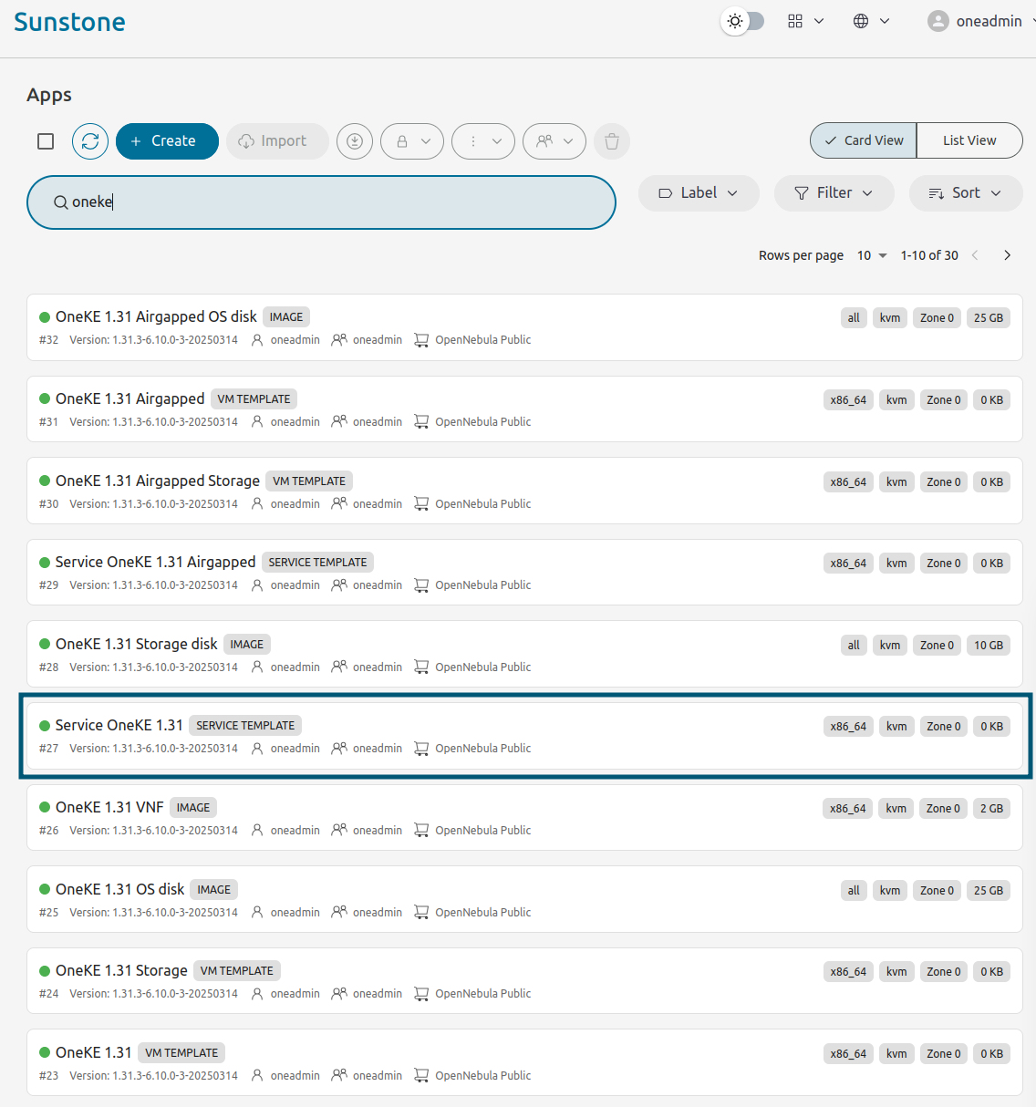This screenshot has width=1036, height=1107.
Task: Click the kvm tag on app #29
Action: (896, 564)
